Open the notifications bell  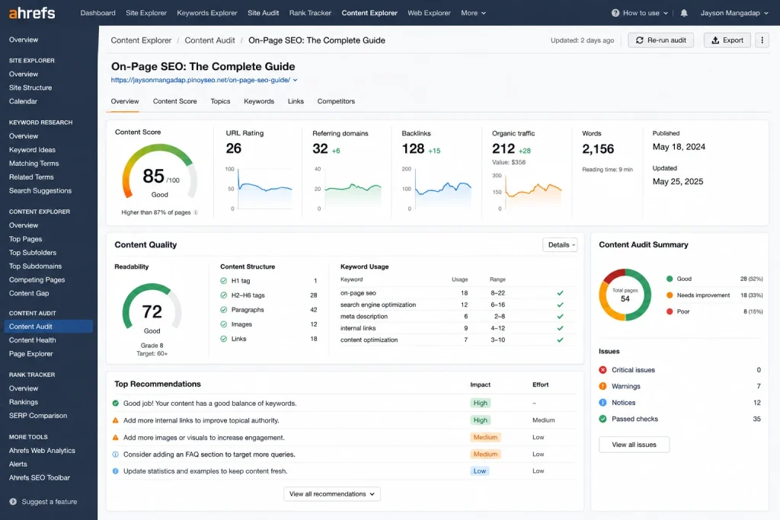pyautogui.click(x=684, y=13)
